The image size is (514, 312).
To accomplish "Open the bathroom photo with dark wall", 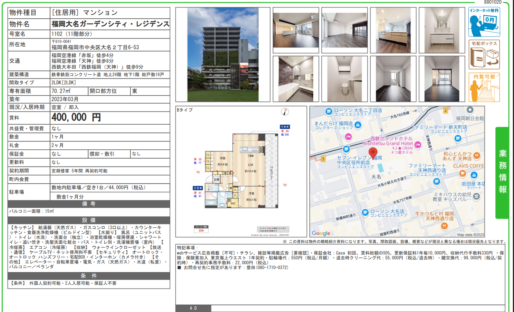I will (x=295, y=79).
